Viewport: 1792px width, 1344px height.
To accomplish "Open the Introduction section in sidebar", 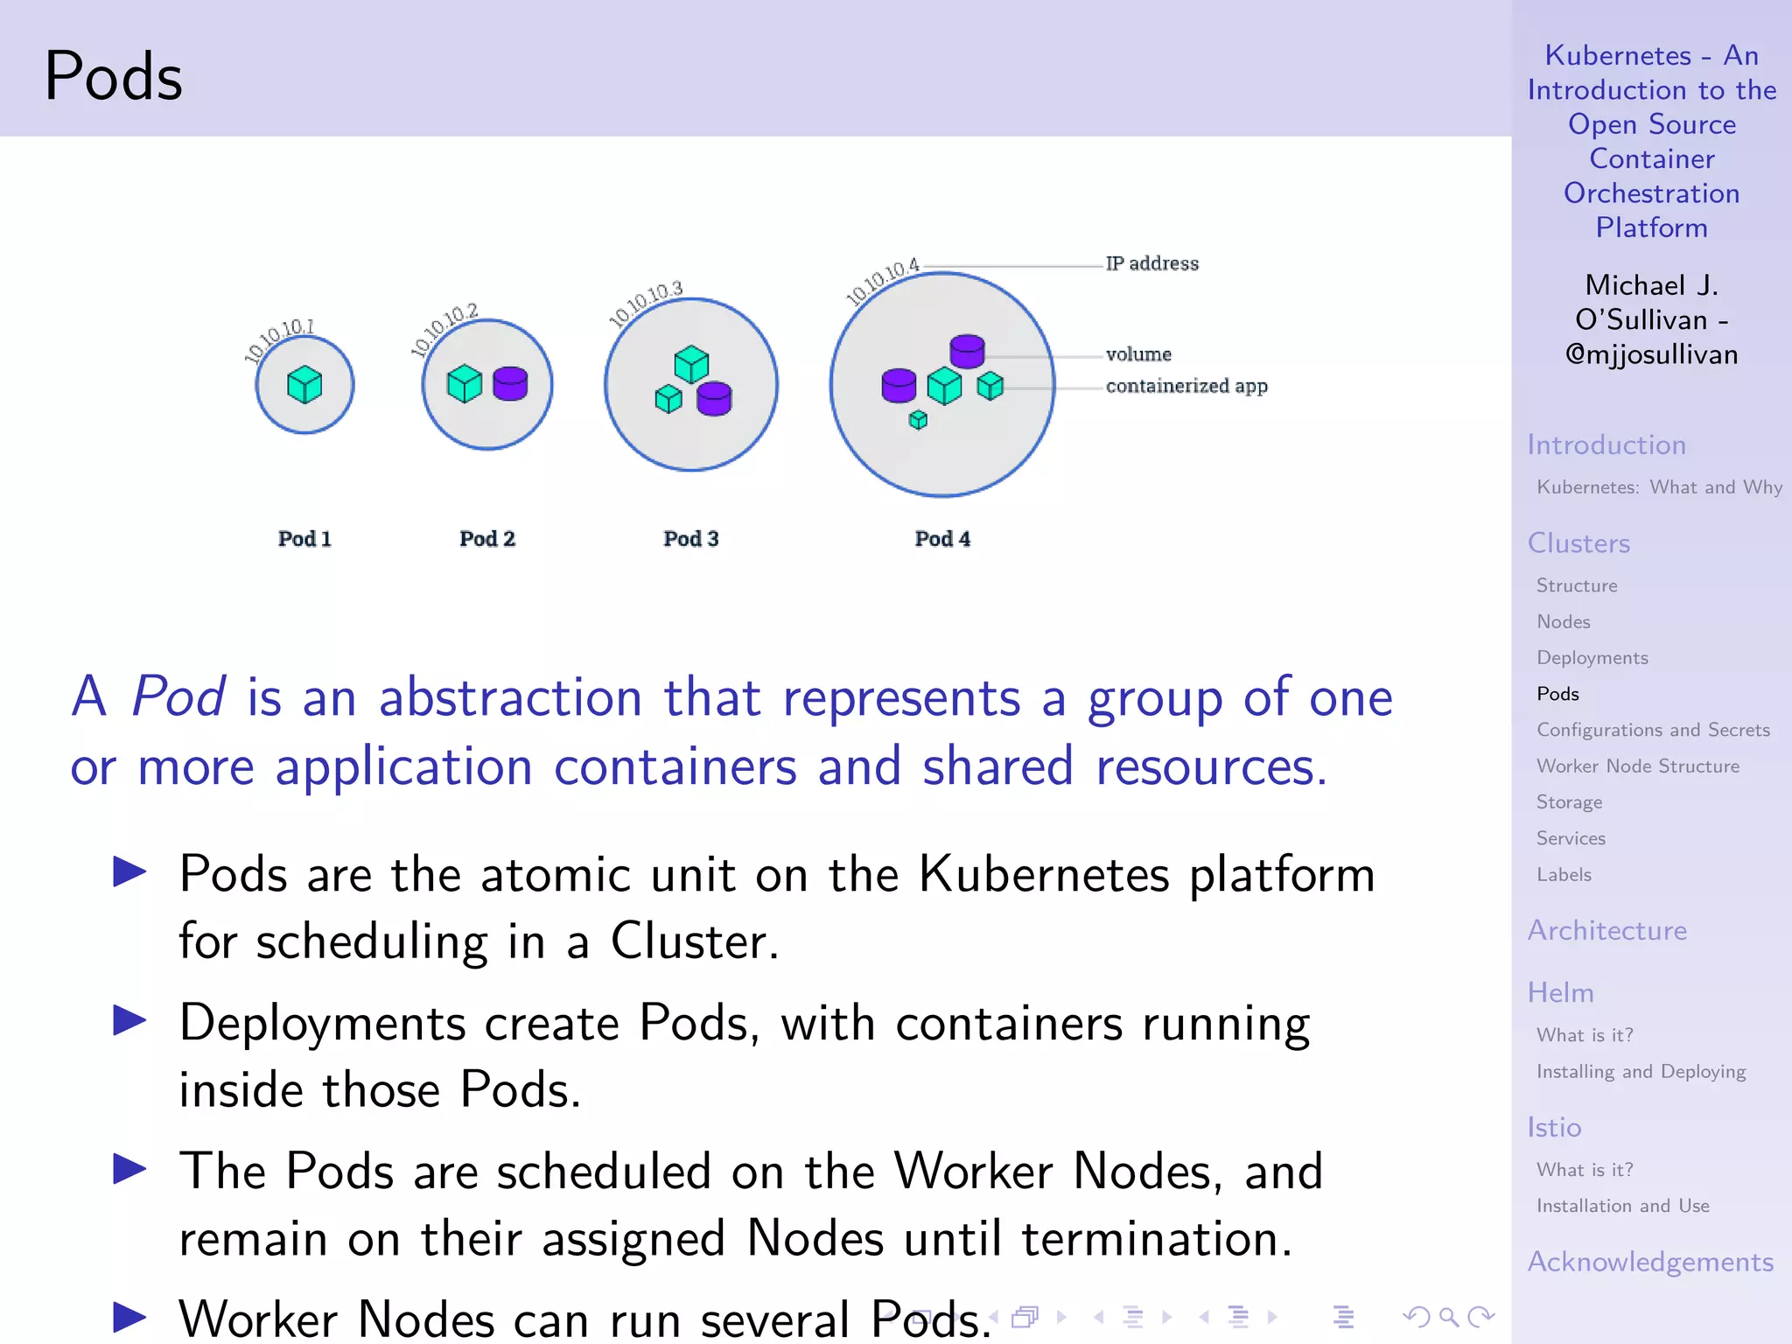I will pyautogui.click(x=1606, y=444).
